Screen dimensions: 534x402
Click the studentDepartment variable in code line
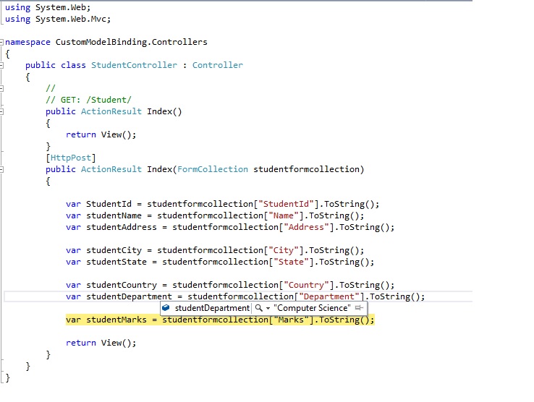(x=129, y=296)
